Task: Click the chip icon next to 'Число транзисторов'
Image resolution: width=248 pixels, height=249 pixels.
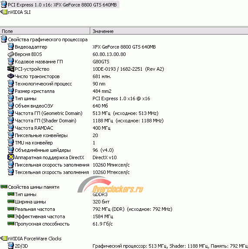Action: pyautogui.click(x=11, y=76)
